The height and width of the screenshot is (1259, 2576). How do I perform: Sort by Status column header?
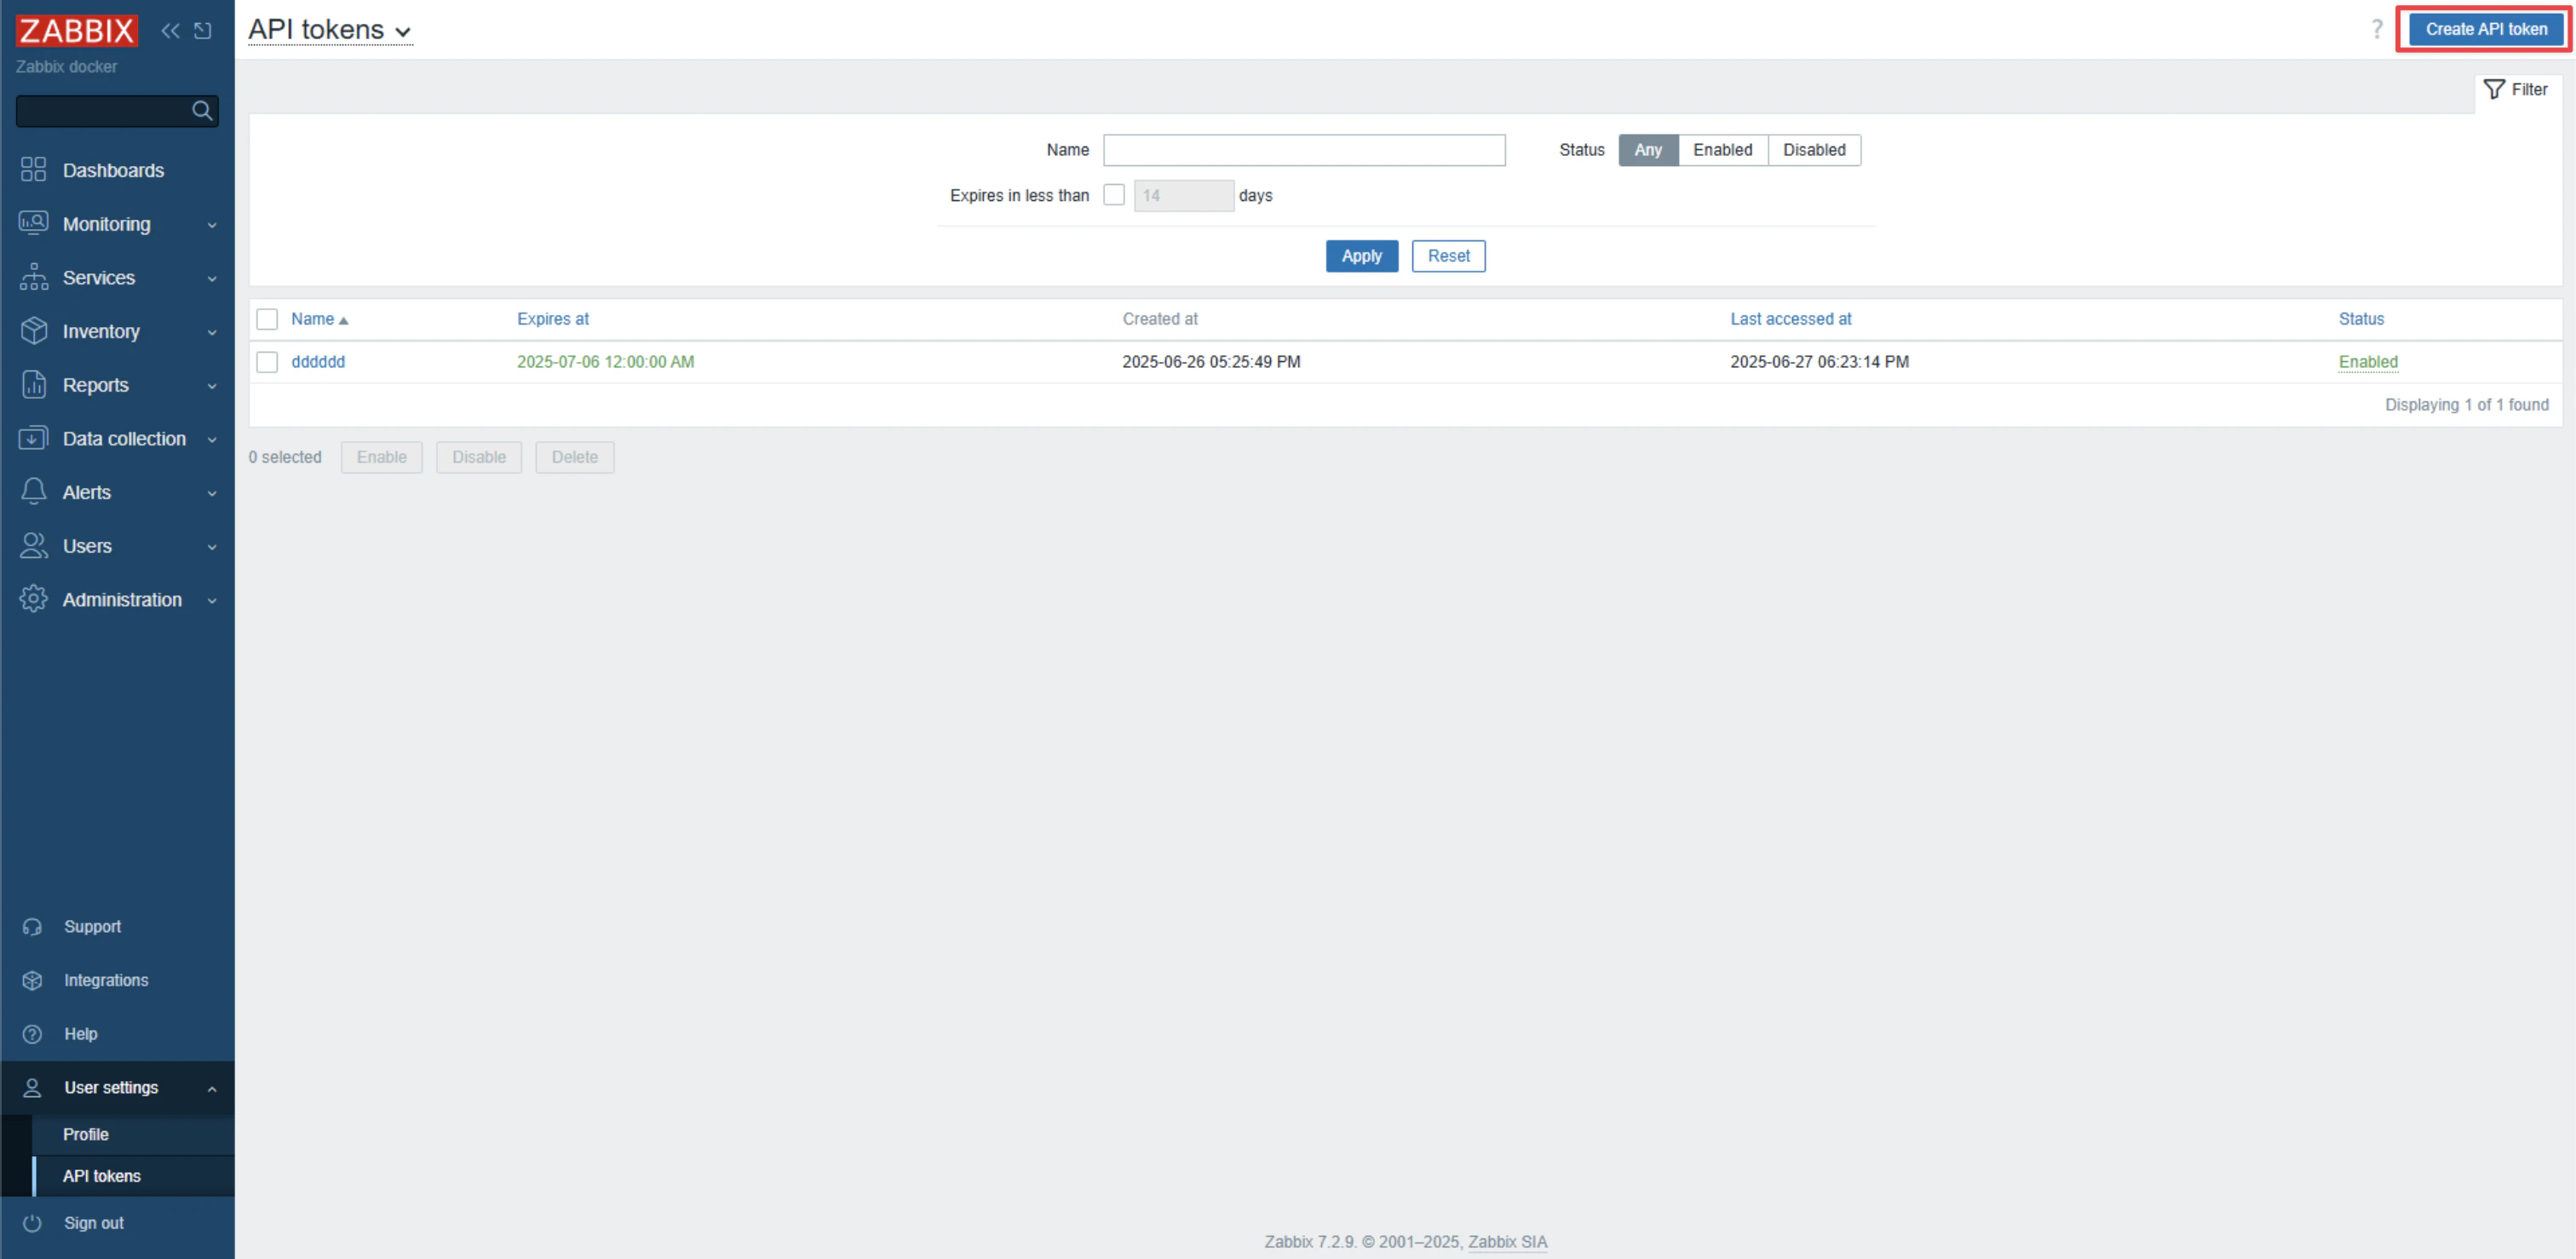coord(2361,319)
